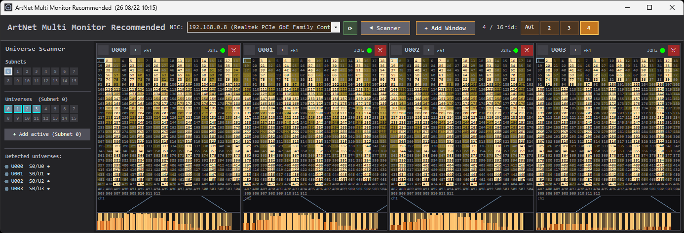Toggle universe 8 in Universes (Subnet 0)
The height and width of the screenshot is (233, 684).
click(x=8, y=118)
